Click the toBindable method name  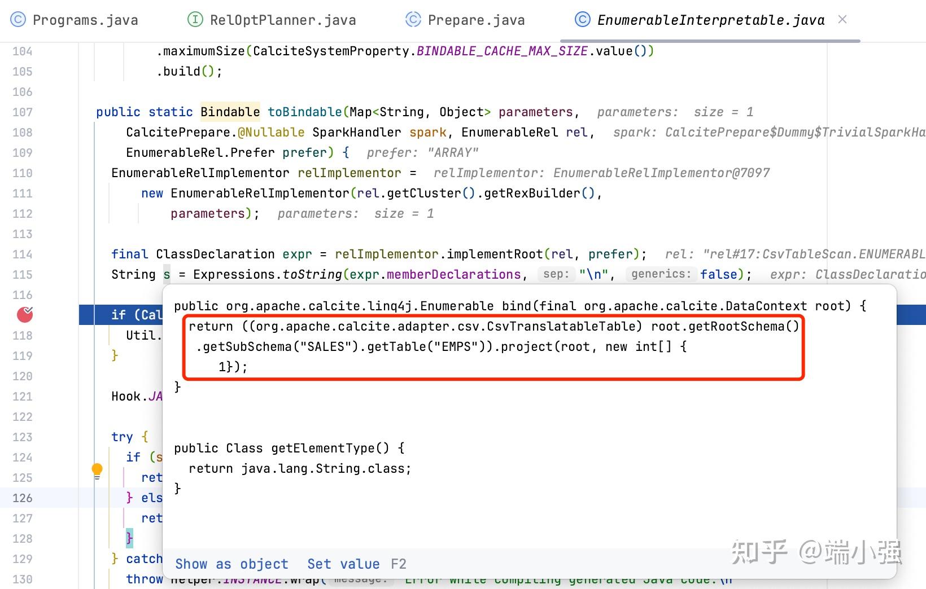[305, 112]
